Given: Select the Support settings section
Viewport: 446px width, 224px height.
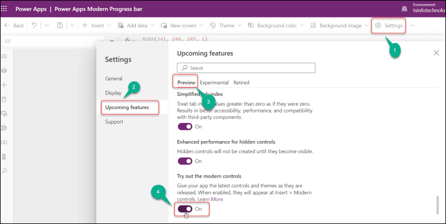Looking at the screenshot, I should [x=114, y=122].
